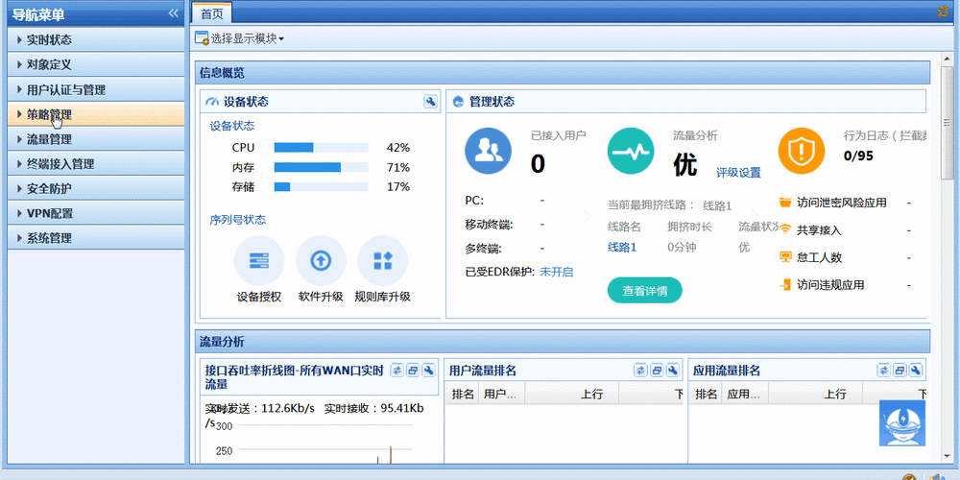
Task: Open the 选择显示模块 dropdown
Action: [x=240, y=38]
